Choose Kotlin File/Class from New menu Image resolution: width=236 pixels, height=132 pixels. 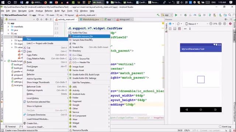89,33
